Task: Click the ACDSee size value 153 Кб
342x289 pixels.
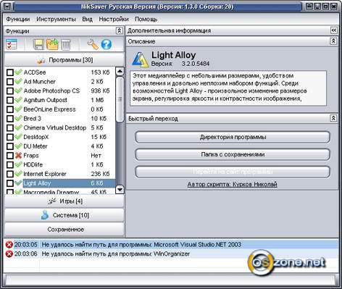Action: [x=100, y=72]
